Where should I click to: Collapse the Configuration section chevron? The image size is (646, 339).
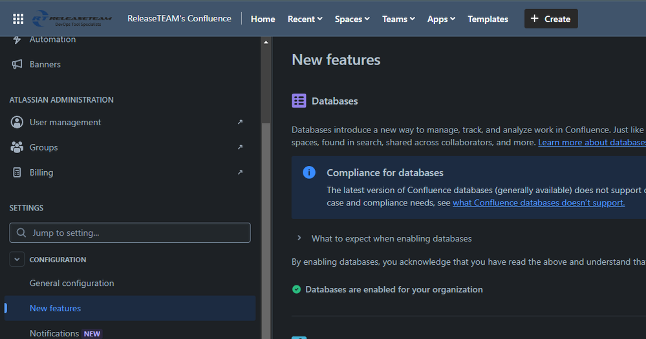[x=17, y=260]
